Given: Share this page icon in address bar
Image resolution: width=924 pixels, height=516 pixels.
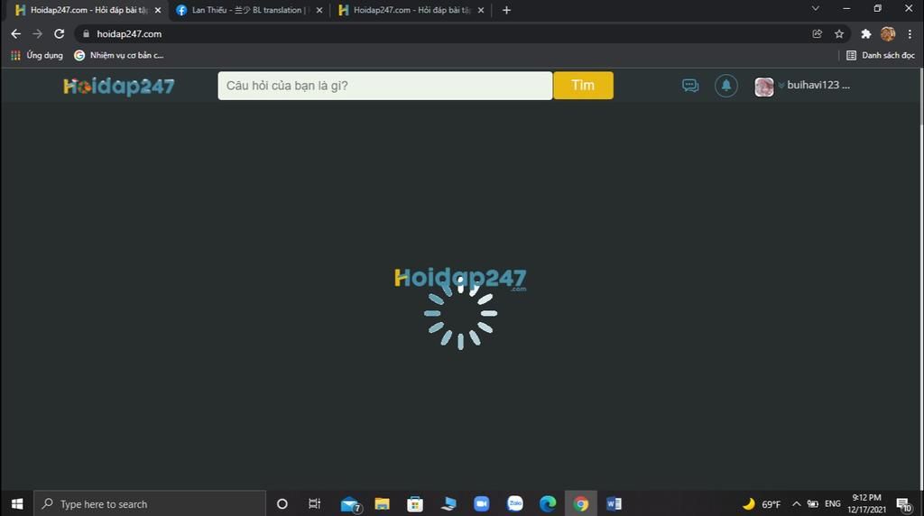Looking at the screenshot, I should 817,33.
